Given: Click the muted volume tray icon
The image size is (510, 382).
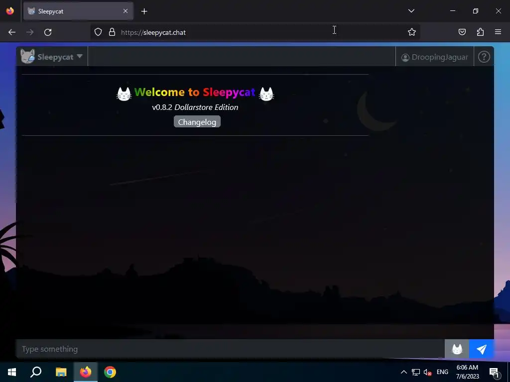Looking at the screenshot, I should click(427, 372).
